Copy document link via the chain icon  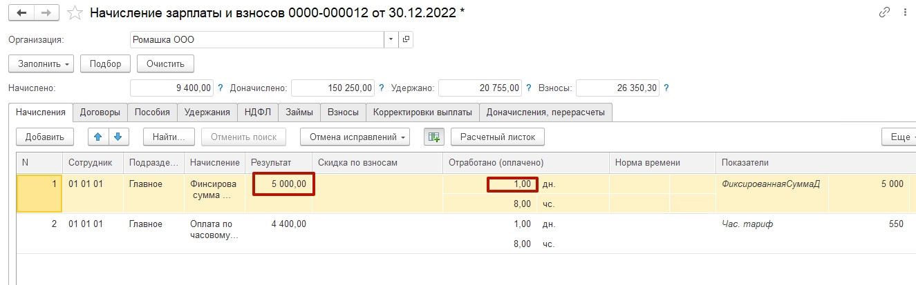point(884,13)
